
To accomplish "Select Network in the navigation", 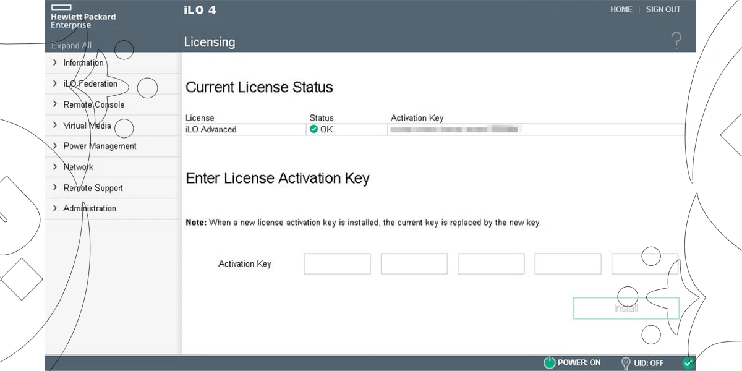I will (x=78, y=167).
